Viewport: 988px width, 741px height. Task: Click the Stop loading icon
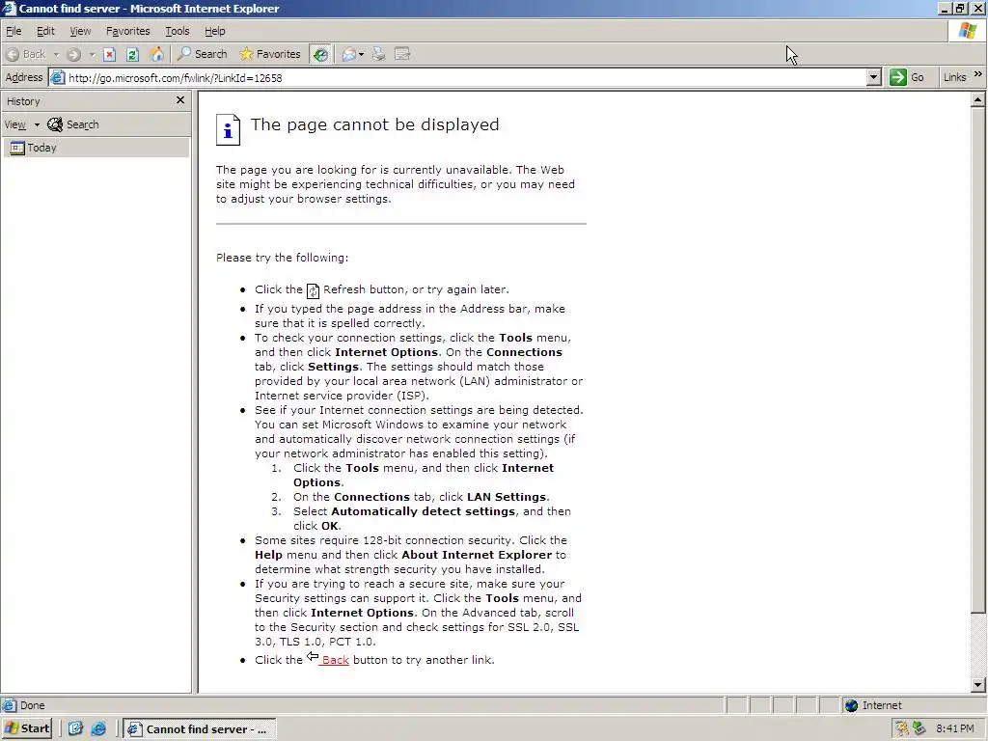110,54
